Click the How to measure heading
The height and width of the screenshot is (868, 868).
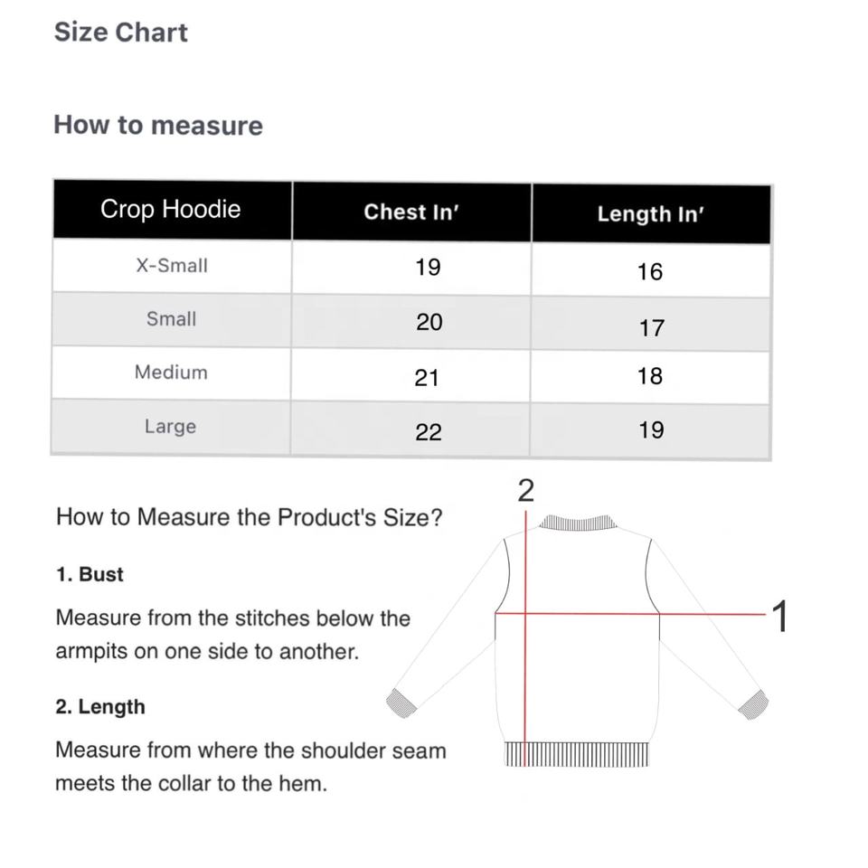point(158,125)
